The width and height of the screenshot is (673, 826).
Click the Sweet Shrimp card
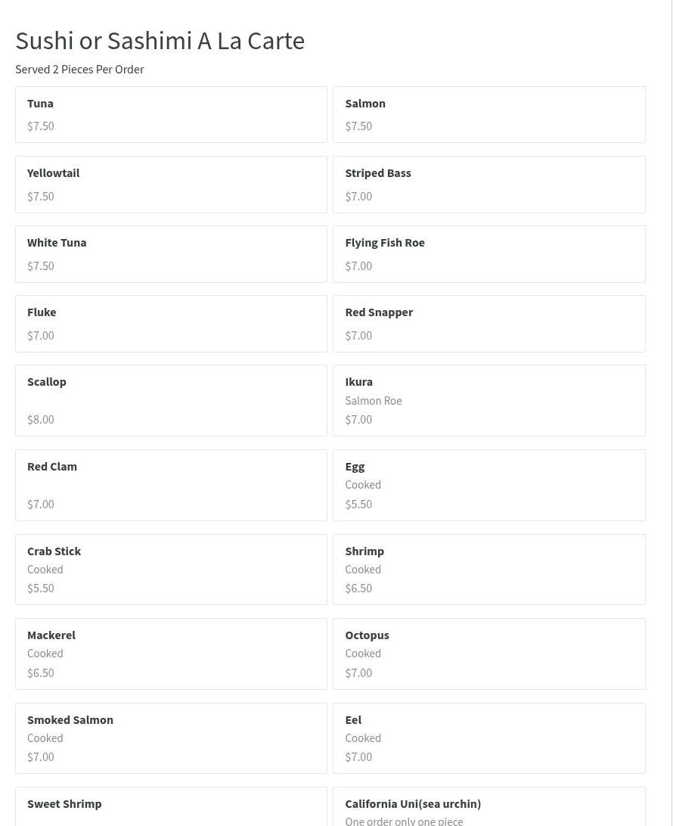click(171, 806)
